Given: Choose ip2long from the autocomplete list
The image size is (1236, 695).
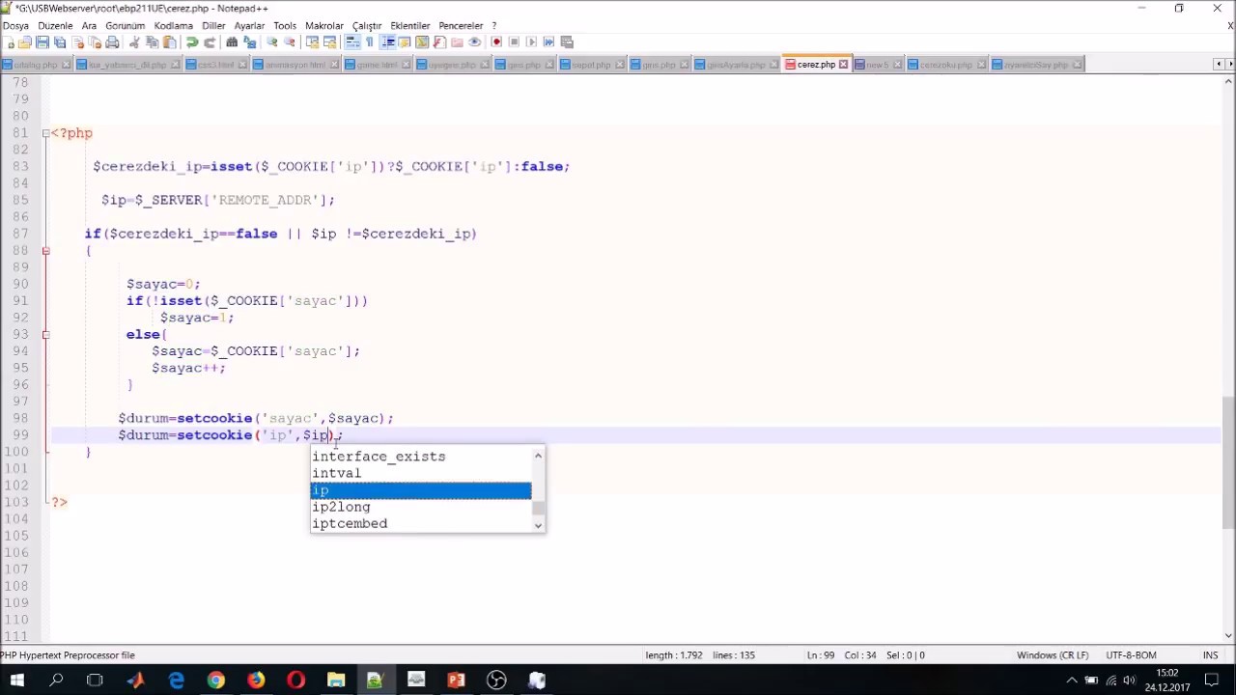Looking at the screenshot, I should [341, 507].
